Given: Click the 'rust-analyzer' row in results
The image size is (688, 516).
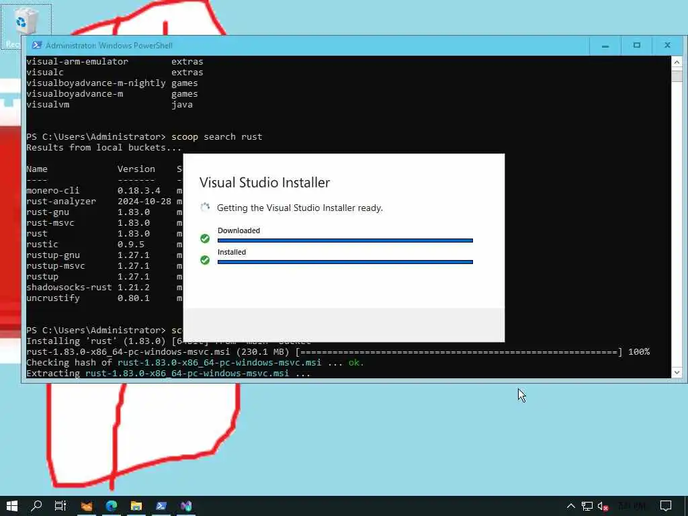Looking at the screenshot, I should [104, 202].
